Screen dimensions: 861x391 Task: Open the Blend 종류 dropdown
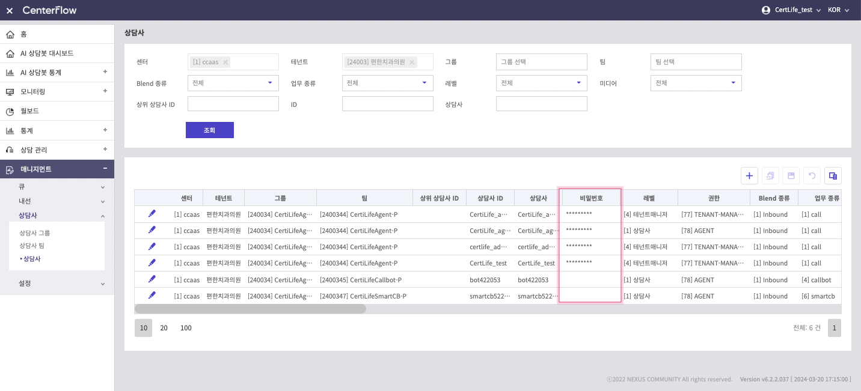point(233,83)
